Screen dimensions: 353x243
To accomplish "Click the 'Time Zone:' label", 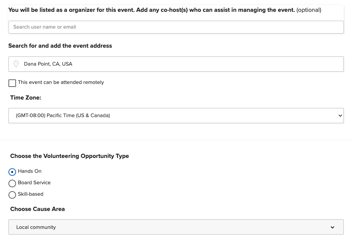I will (26, 98).
